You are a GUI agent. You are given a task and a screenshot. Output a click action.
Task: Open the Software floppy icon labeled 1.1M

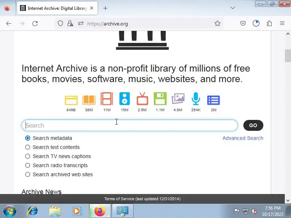click(160, 98)
